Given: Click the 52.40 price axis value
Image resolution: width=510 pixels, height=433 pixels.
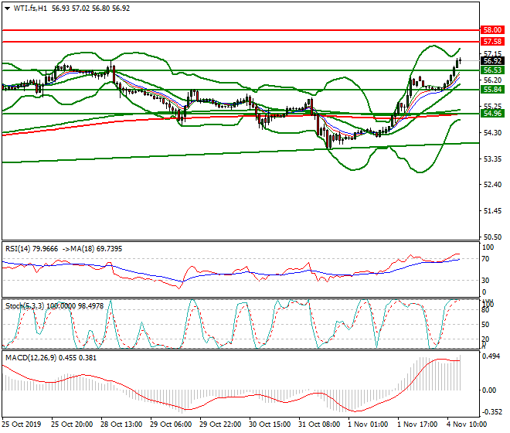Looking at the screenshot, I should [x=492, y=184].
